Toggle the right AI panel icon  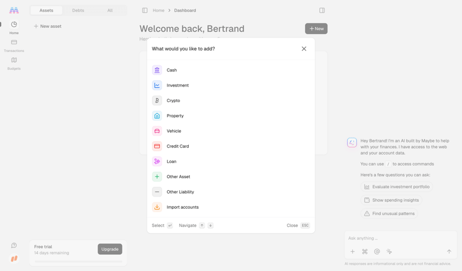click(x=322, y=10)
